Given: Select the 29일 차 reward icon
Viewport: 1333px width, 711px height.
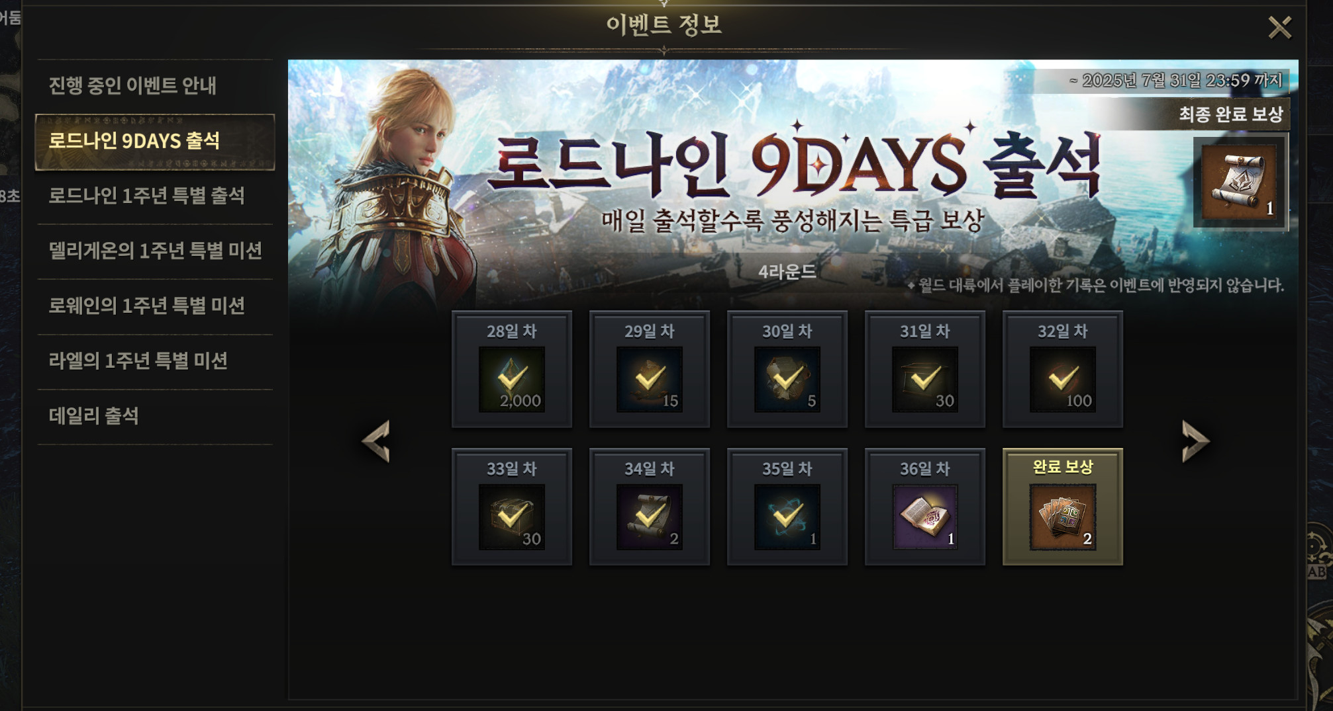Looking at the screenshot, I should [649, 380].
